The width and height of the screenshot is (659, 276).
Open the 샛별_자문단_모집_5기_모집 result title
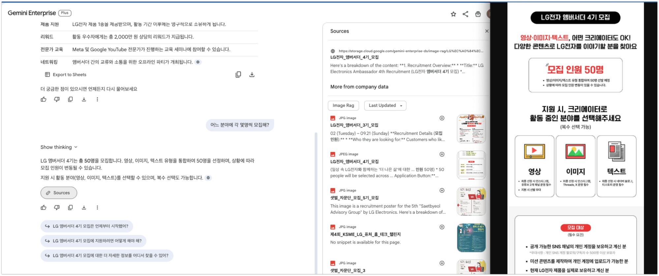point(354,198)
